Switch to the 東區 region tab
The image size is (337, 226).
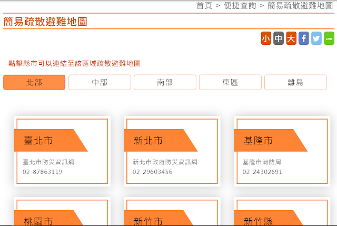[x=230, y=82]
